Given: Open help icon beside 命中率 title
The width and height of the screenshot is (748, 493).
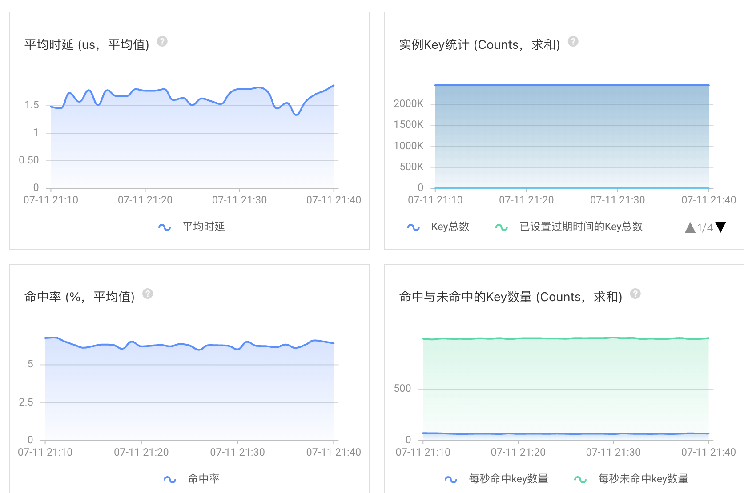Looking at the screenshot, I should 148,294.
